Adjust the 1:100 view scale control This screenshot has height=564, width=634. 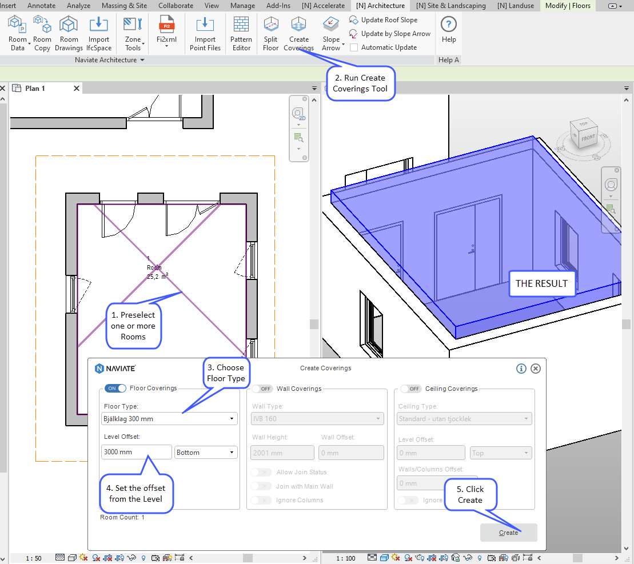pyautogui.click(x=347, y=558)
